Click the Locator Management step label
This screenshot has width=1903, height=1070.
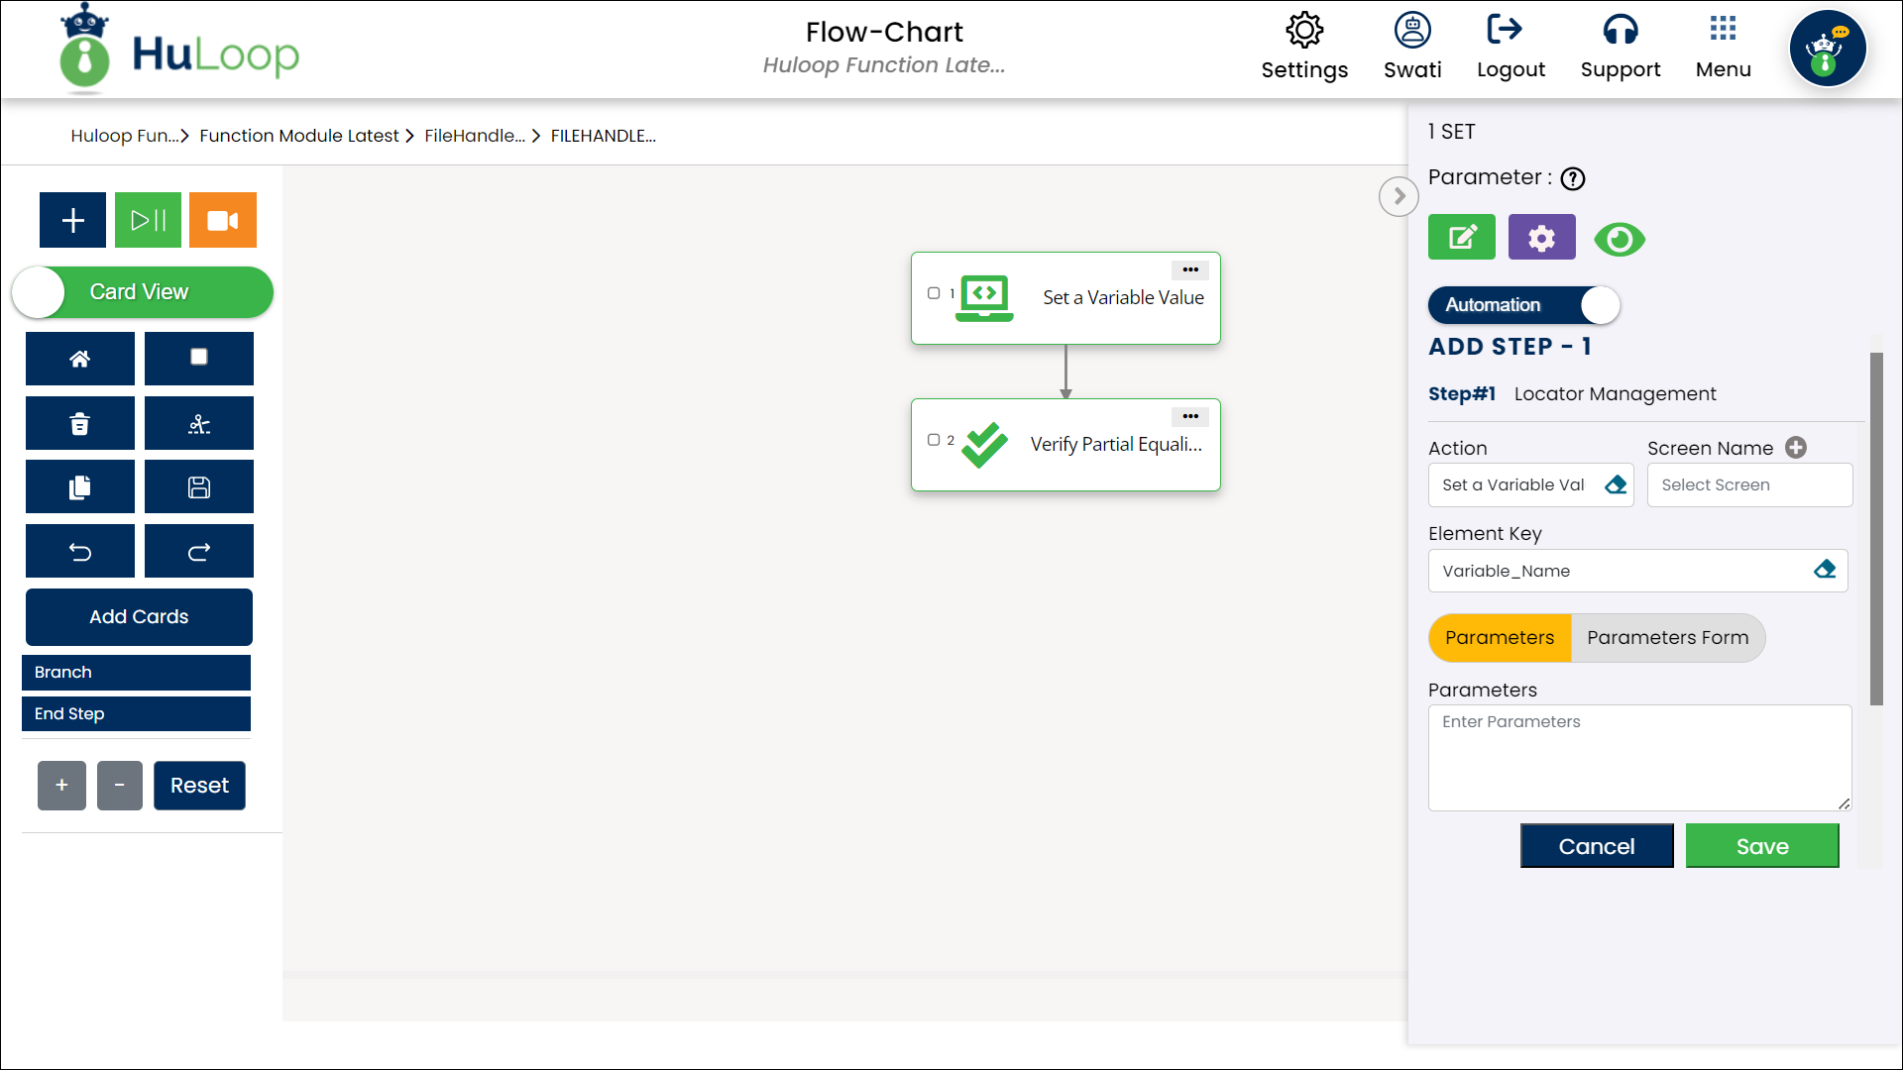1615,394
